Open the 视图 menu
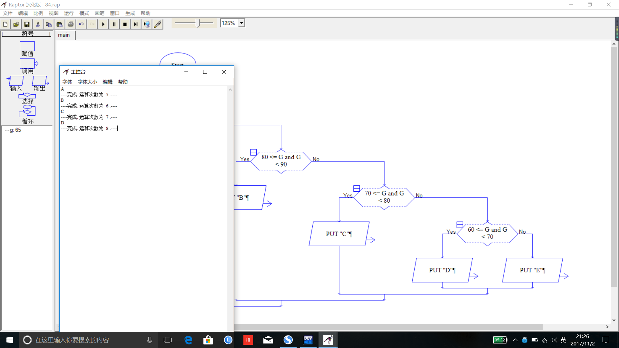The width and height of the screenshot is (619, 348). (x=54, y=13)
